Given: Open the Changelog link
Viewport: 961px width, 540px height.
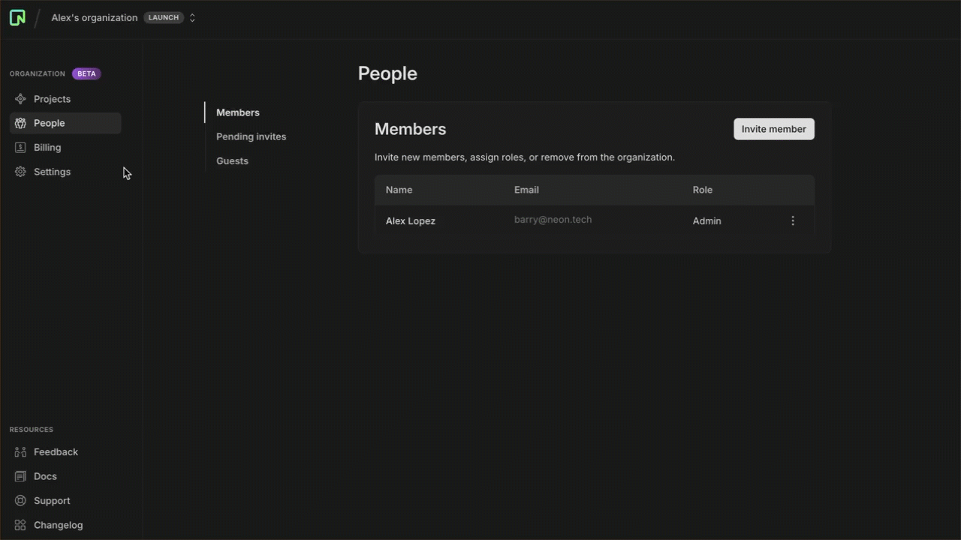Looking at the screenshot, I should 58,525.
